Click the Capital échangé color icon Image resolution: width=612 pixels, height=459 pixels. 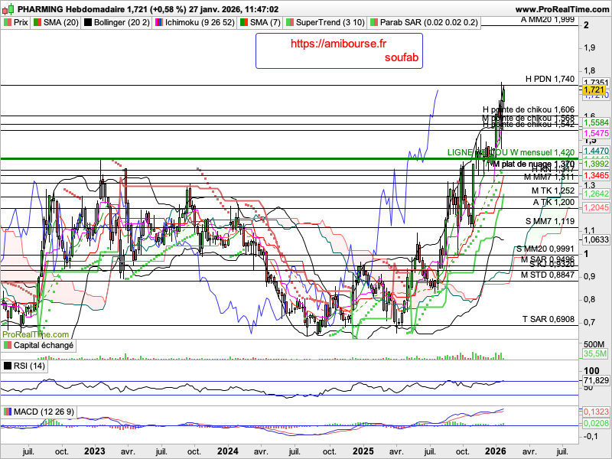click(x=8, y=346)
